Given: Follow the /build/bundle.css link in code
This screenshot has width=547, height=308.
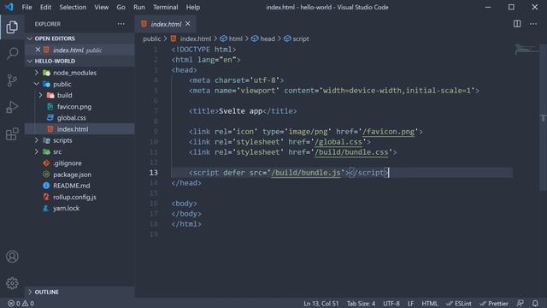Looking at the screenshot, I should pos(351,152).
